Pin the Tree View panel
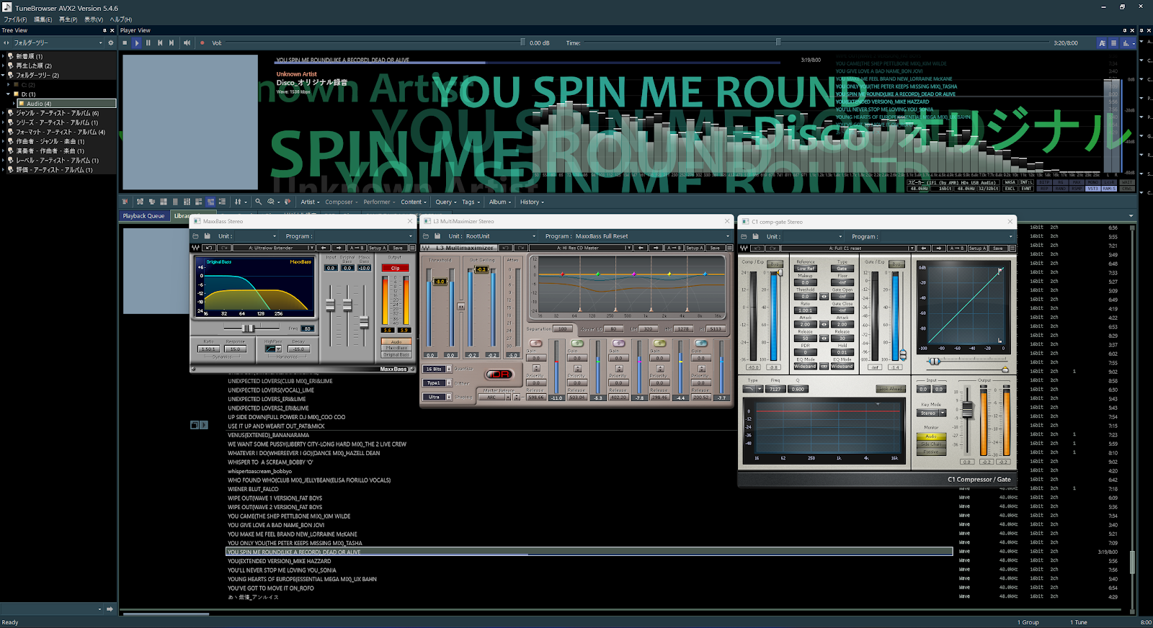 coord(105,30)
